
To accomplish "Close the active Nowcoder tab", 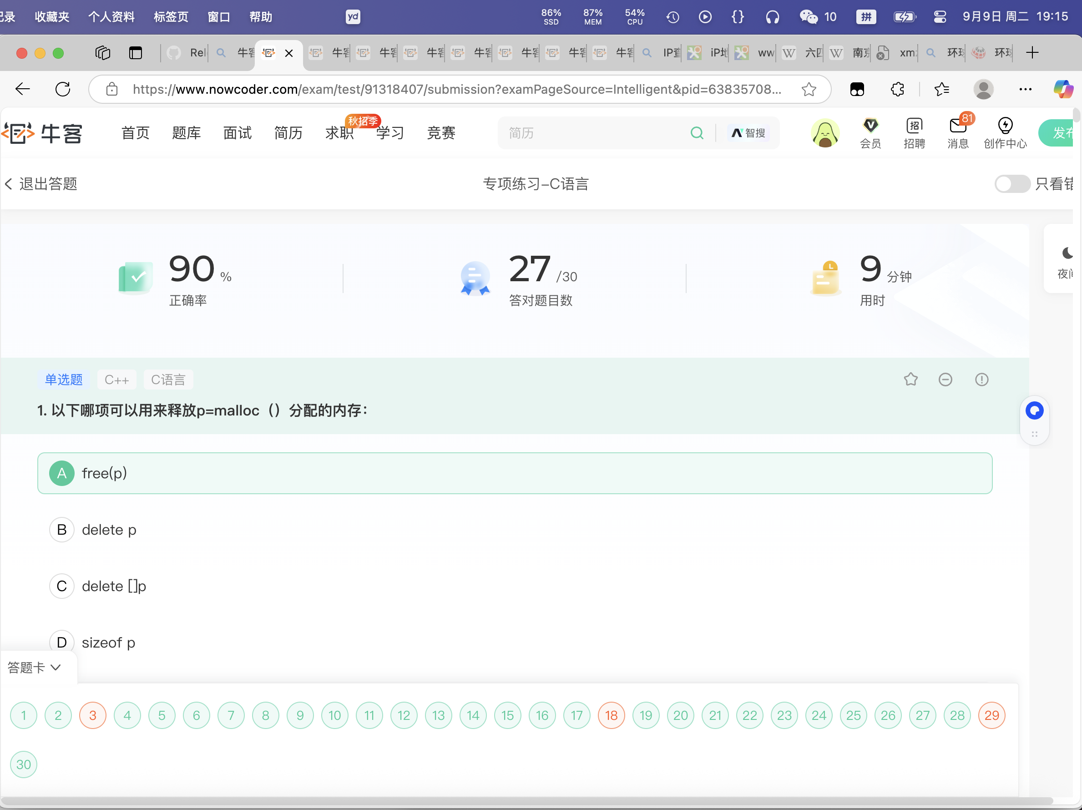I will pos(289,53).
